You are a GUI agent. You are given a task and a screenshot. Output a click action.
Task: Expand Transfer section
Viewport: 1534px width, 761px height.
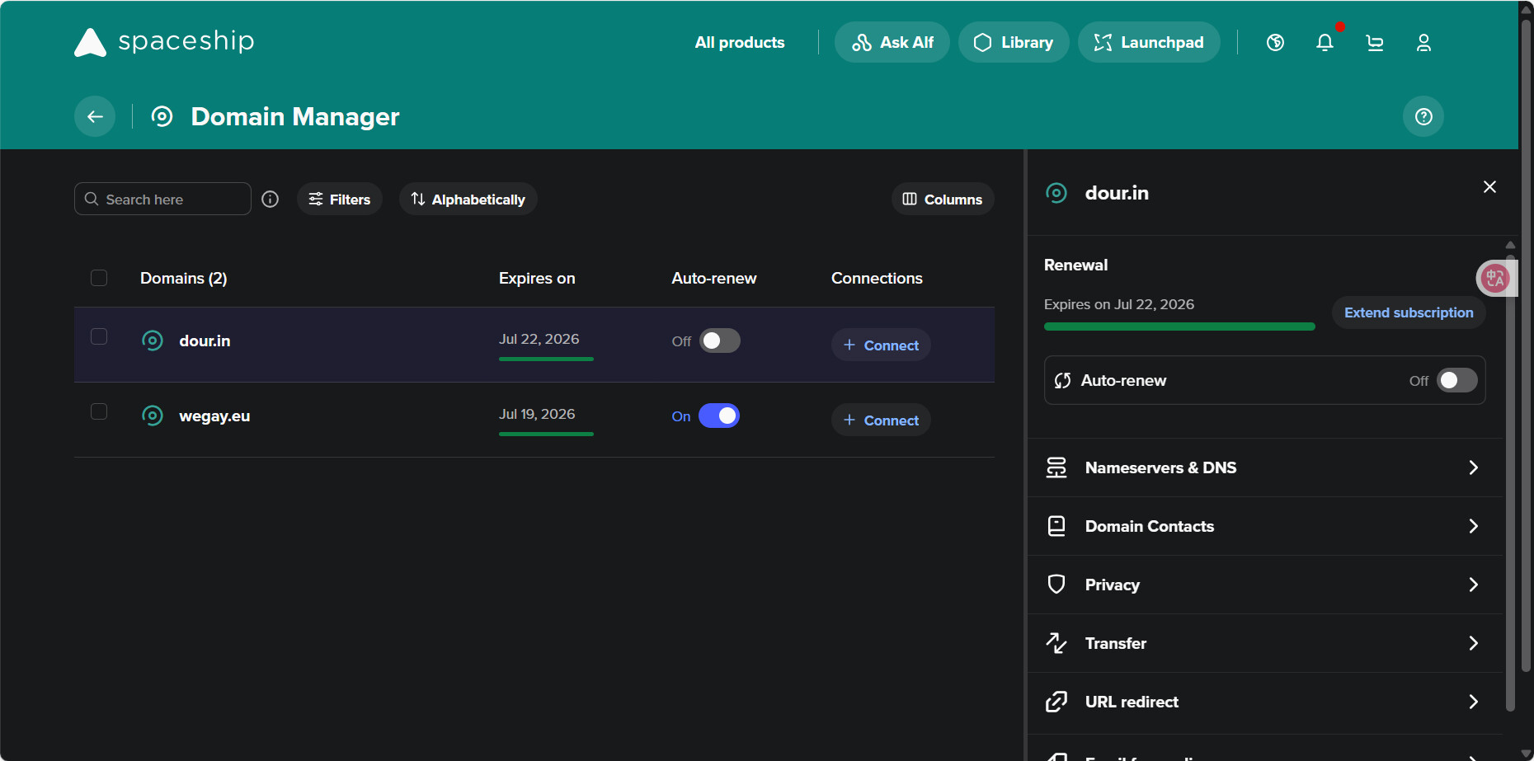pos(1265,643)
